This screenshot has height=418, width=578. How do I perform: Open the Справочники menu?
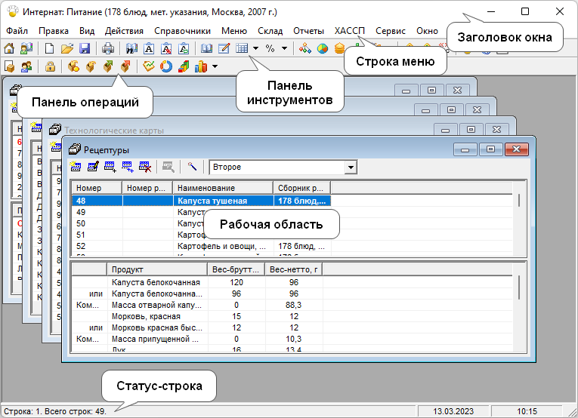[x=182, y=31]
